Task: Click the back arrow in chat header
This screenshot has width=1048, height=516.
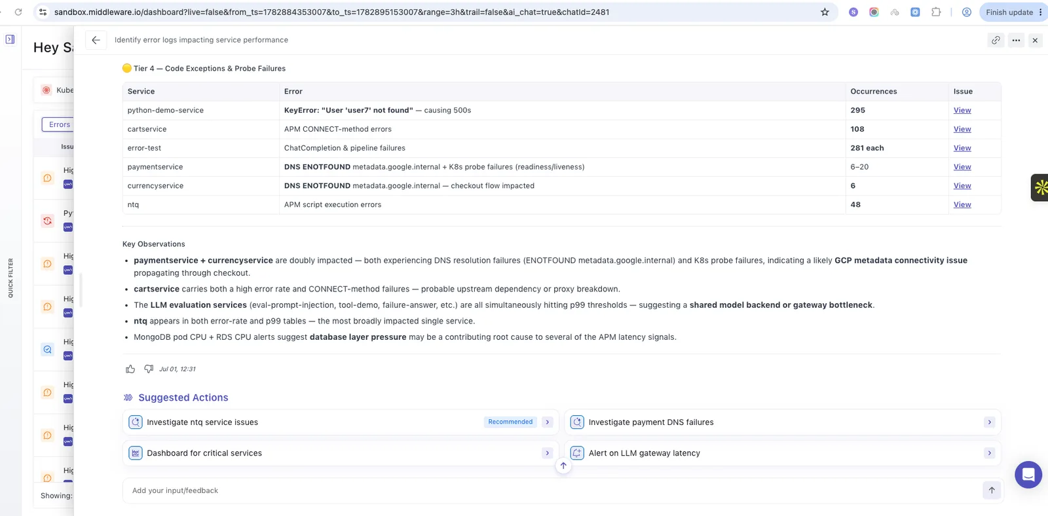Action: coord(96,40)
